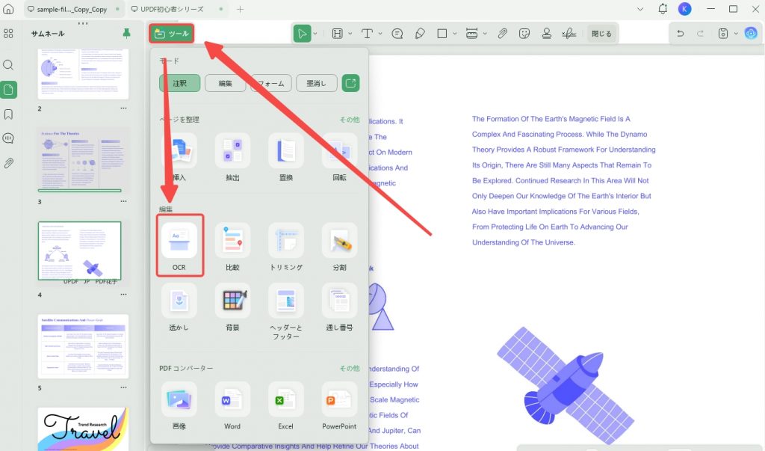This screenshot has height=451, width=765.
Task: Select the pencil drawing tool
Action: (x=420, y=34)
